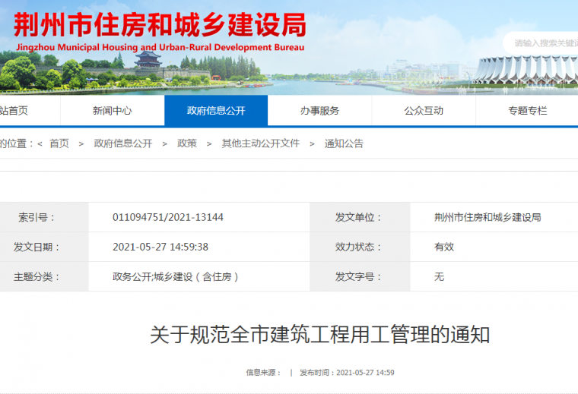Click the 首页 breadcrumb link
Viewport: 578px width, 394px height.
(59, 143)
